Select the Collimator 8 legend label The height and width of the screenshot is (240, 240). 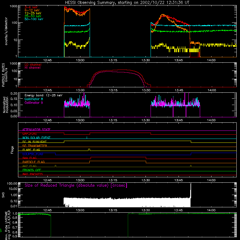coord(34,99)
